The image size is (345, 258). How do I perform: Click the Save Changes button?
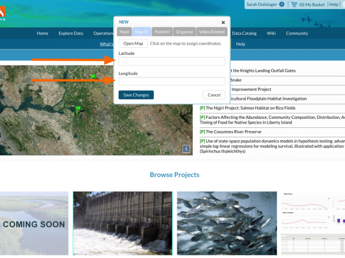click(136, 95)
